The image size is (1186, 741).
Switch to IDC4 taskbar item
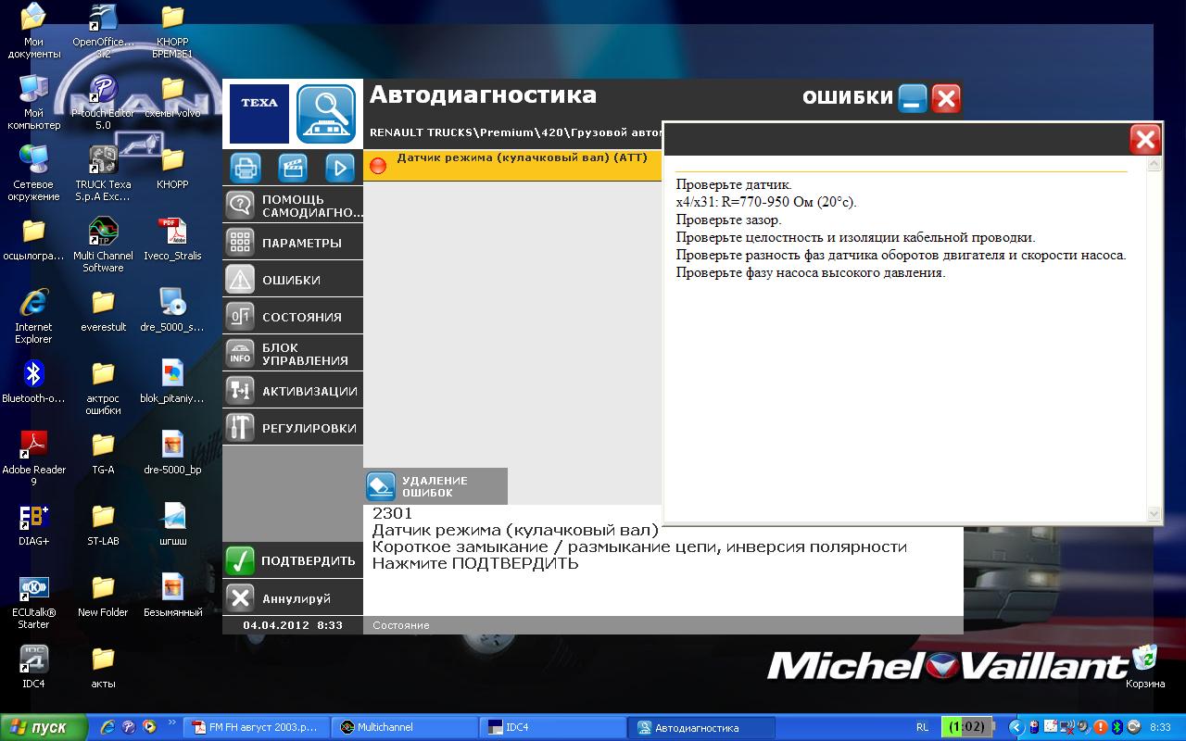(x=554, y=727)
